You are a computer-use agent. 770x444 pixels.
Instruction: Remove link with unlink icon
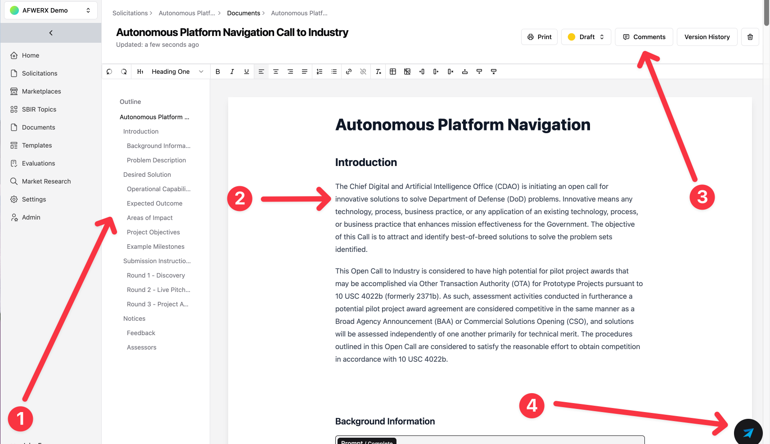click(363, 72)
